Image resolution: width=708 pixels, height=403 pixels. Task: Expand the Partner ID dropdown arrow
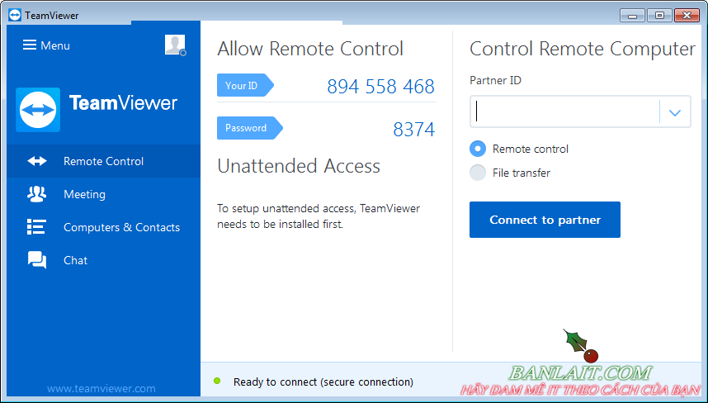675,113
